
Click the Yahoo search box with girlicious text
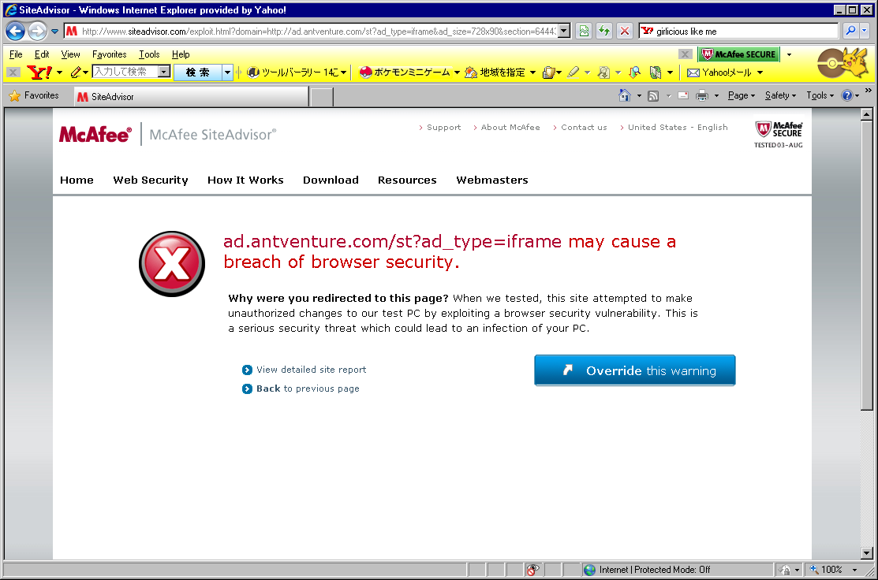click(x=738, y=31)
